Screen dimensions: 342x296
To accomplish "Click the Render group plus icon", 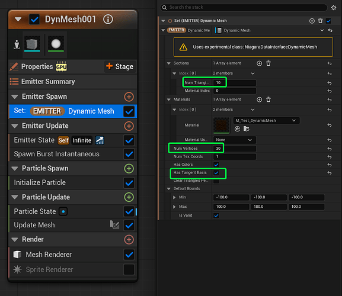I will point(129,240).
